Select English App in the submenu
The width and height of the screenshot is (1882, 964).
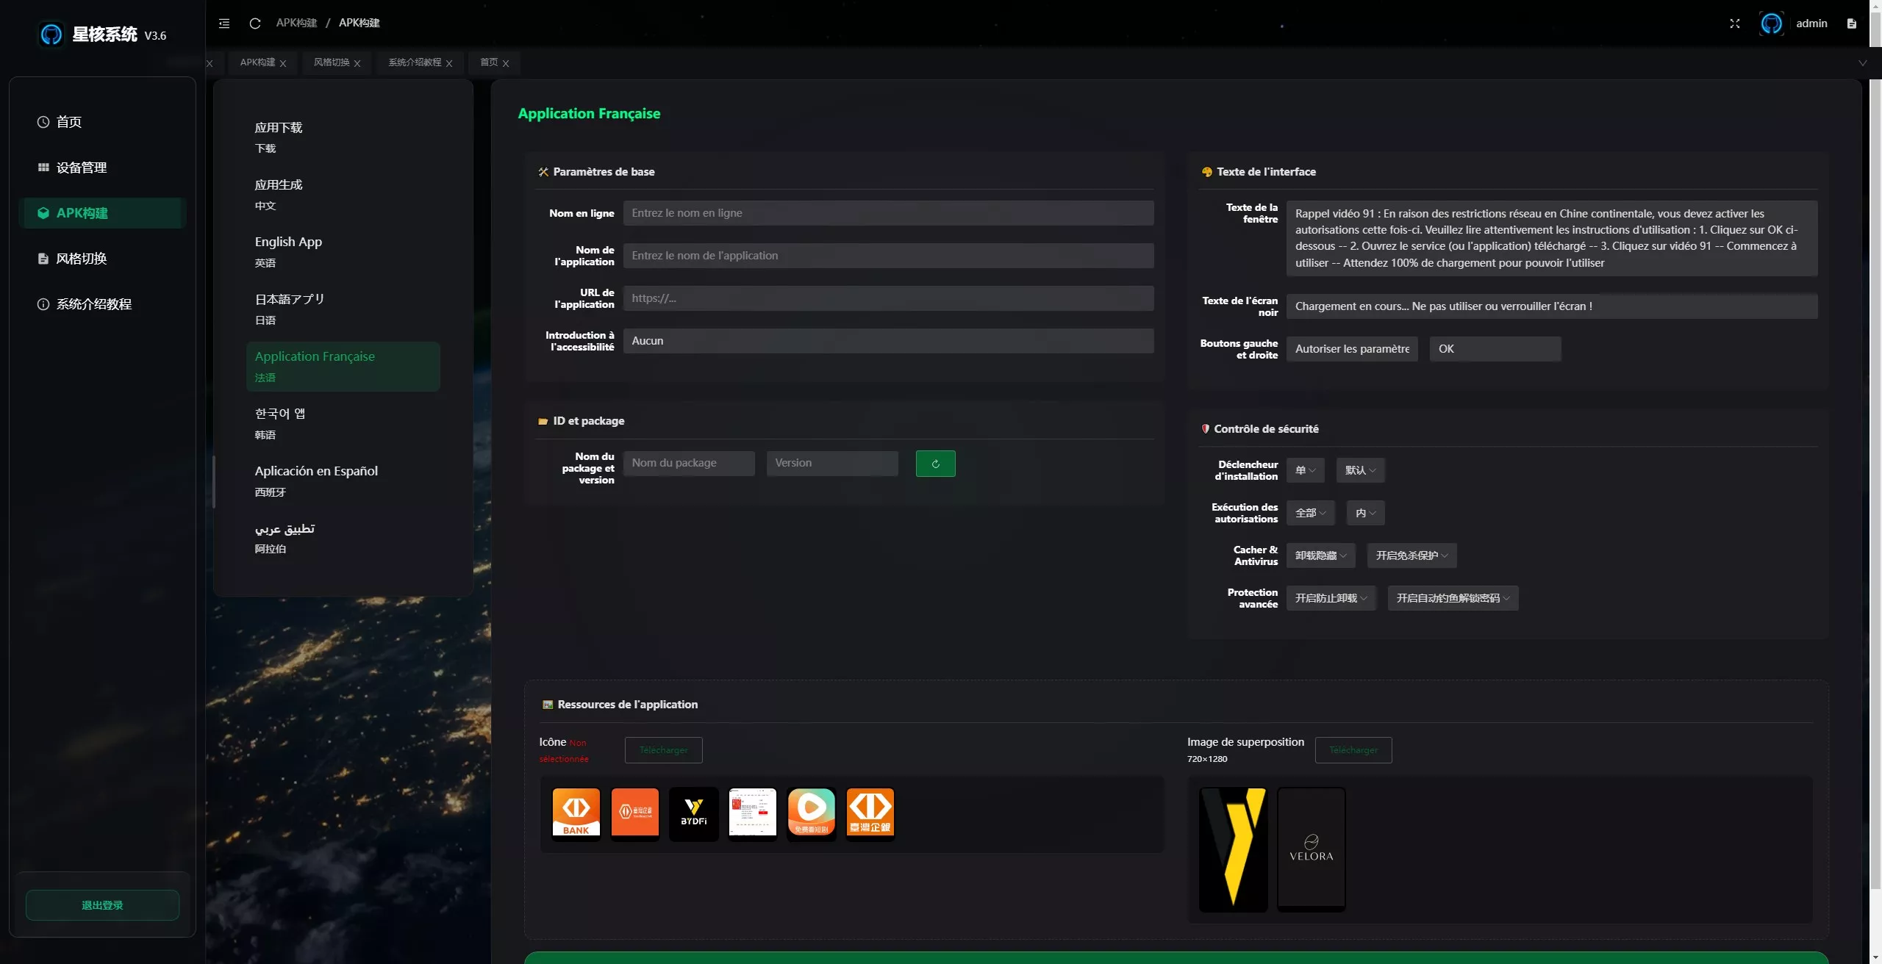pyautogui.click(x=343, y=252)
